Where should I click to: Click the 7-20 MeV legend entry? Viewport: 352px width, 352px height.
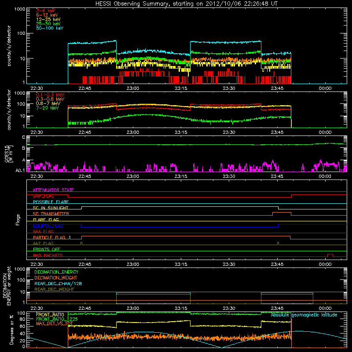coord(48,108)
